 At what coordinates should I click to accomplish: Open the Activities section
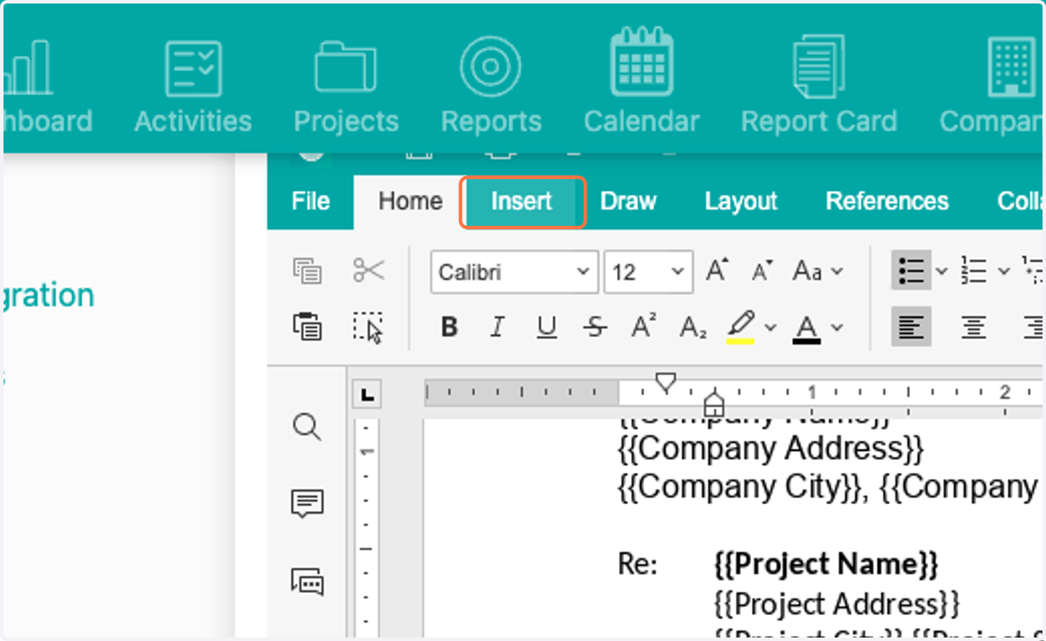(193, 87)
